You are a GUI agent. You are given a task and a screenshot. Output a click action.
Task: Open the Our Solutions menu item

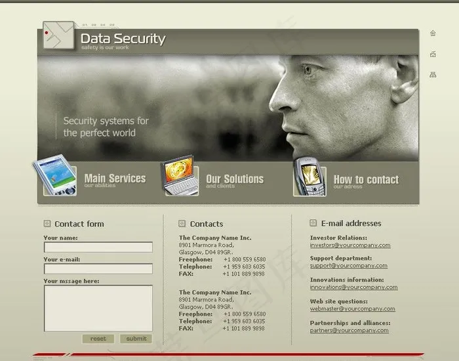tap(234, 179)
